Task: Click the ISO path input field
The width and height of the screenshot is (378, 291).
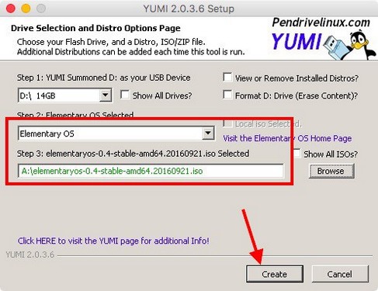Action: [151, 171]
